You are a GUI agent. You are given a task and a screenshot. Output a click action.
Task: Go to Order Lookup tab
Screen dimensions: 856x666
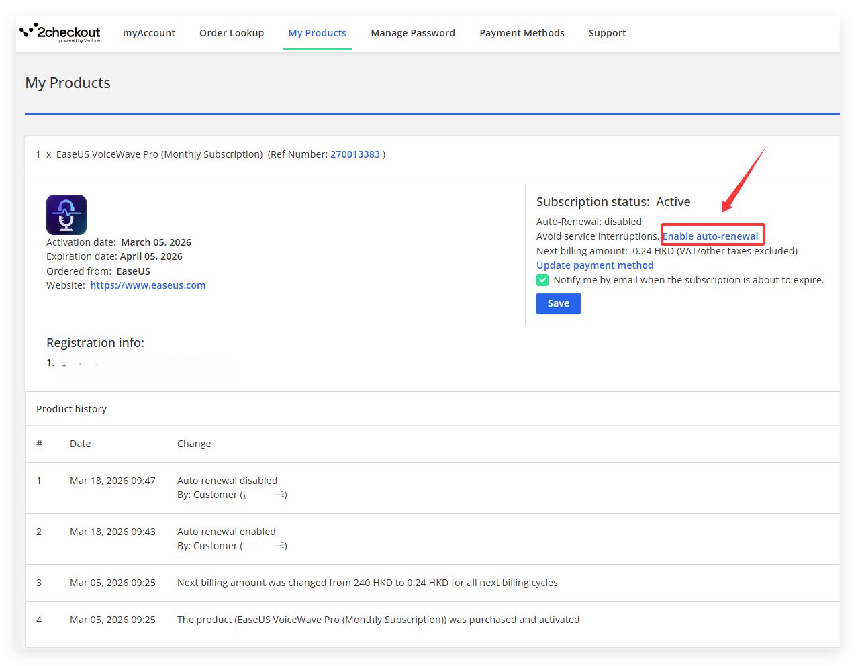[232, 33]
